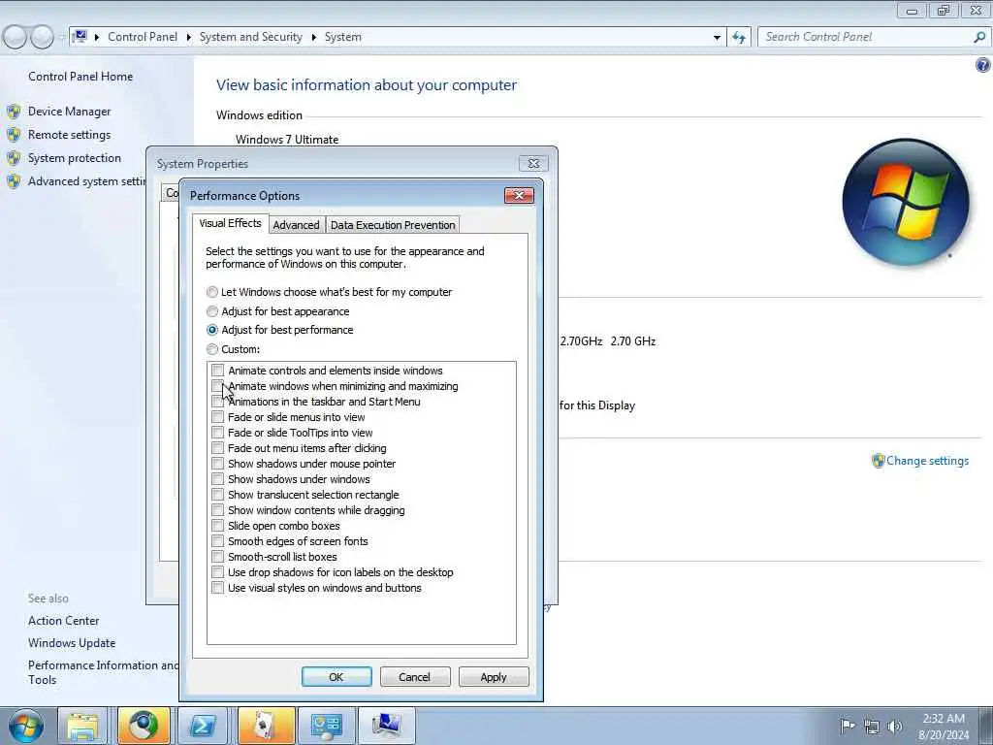Enable Smooth-scroll list boxes
The image size is (993, 745).
tap(218, 557)
